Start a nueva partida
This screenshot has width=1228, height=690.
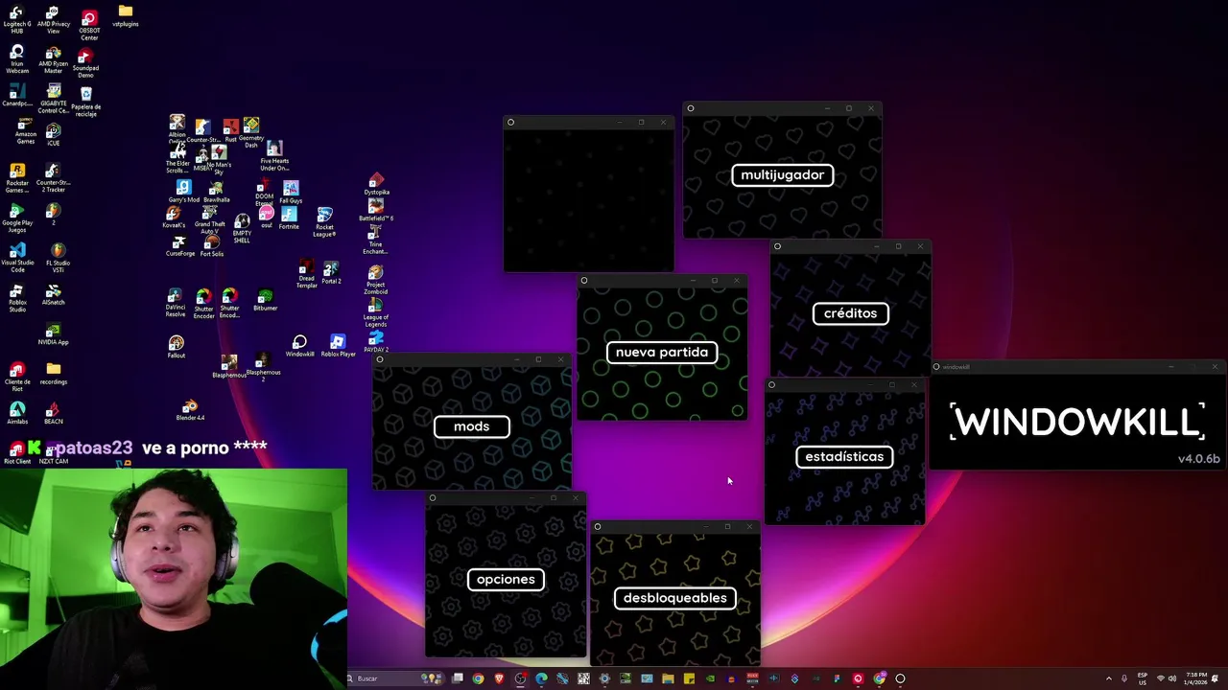click(662, 352)
